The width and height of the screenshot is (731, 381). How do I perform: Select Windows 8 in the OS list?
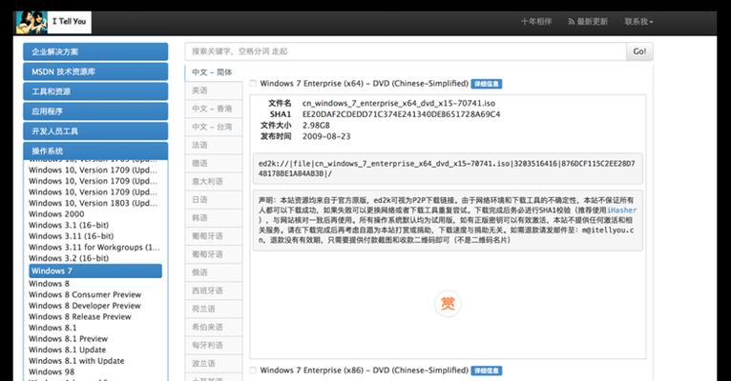[x=49, y=283]
